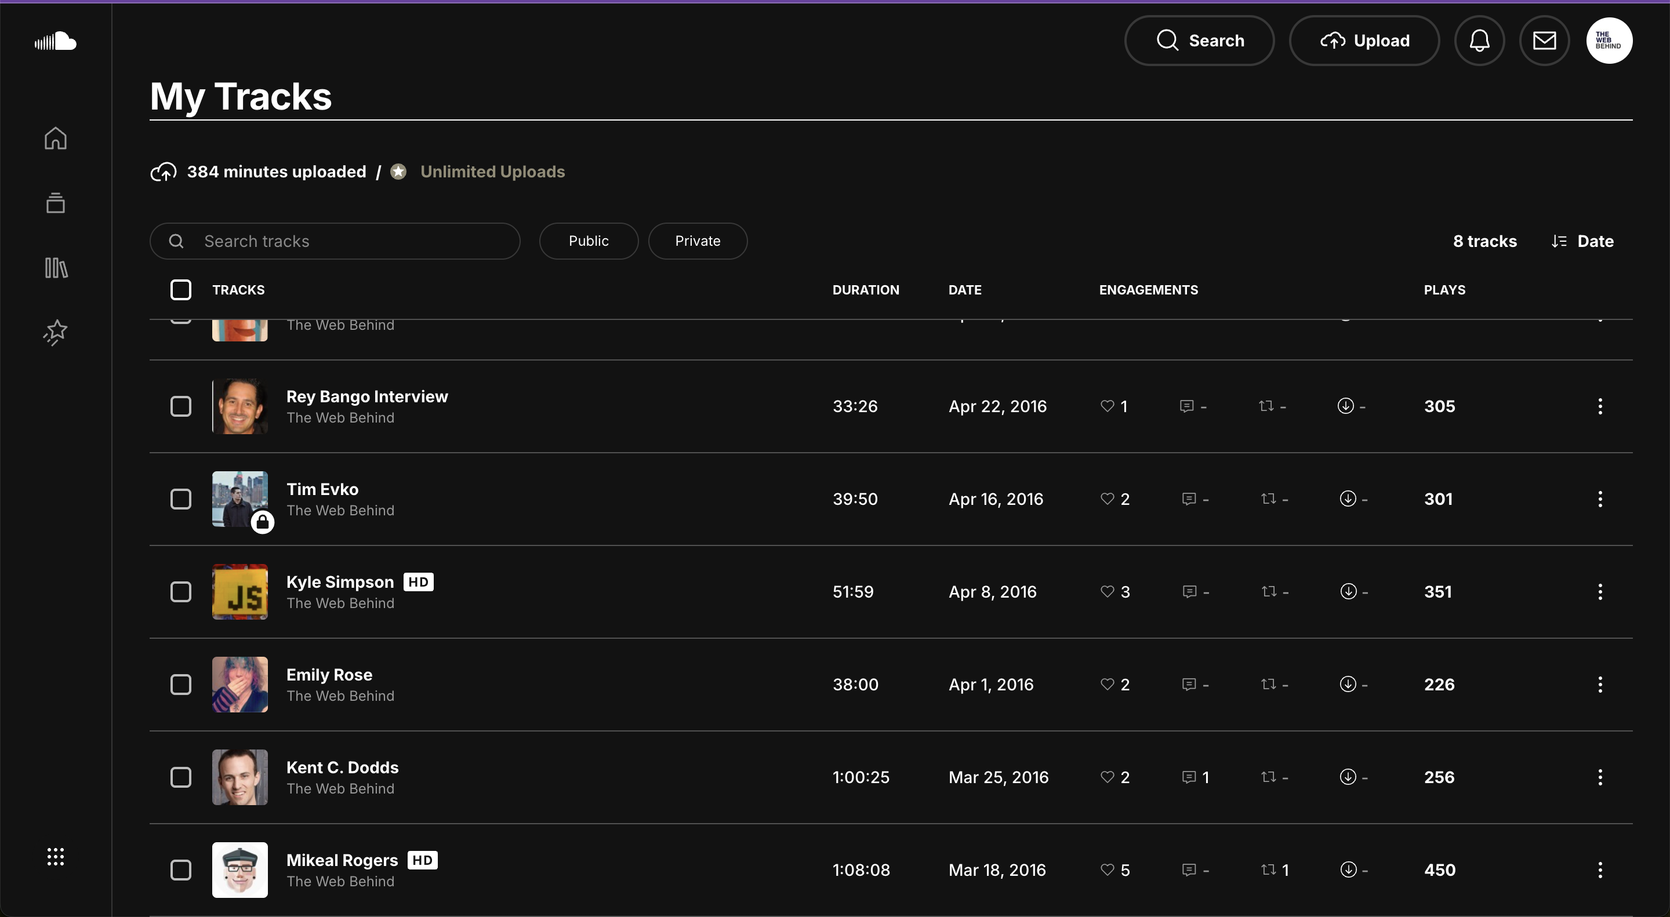Open The Web Behind profile avatar menu
The height and width of the screenshot is (917, 1670).
(1609, 41)
